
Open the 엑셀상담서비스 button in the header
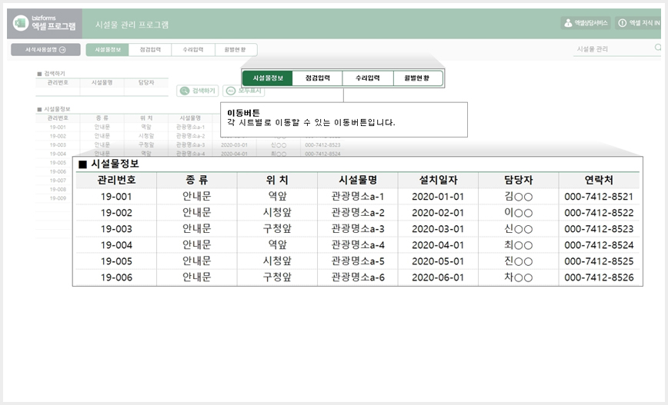point(586,23)
